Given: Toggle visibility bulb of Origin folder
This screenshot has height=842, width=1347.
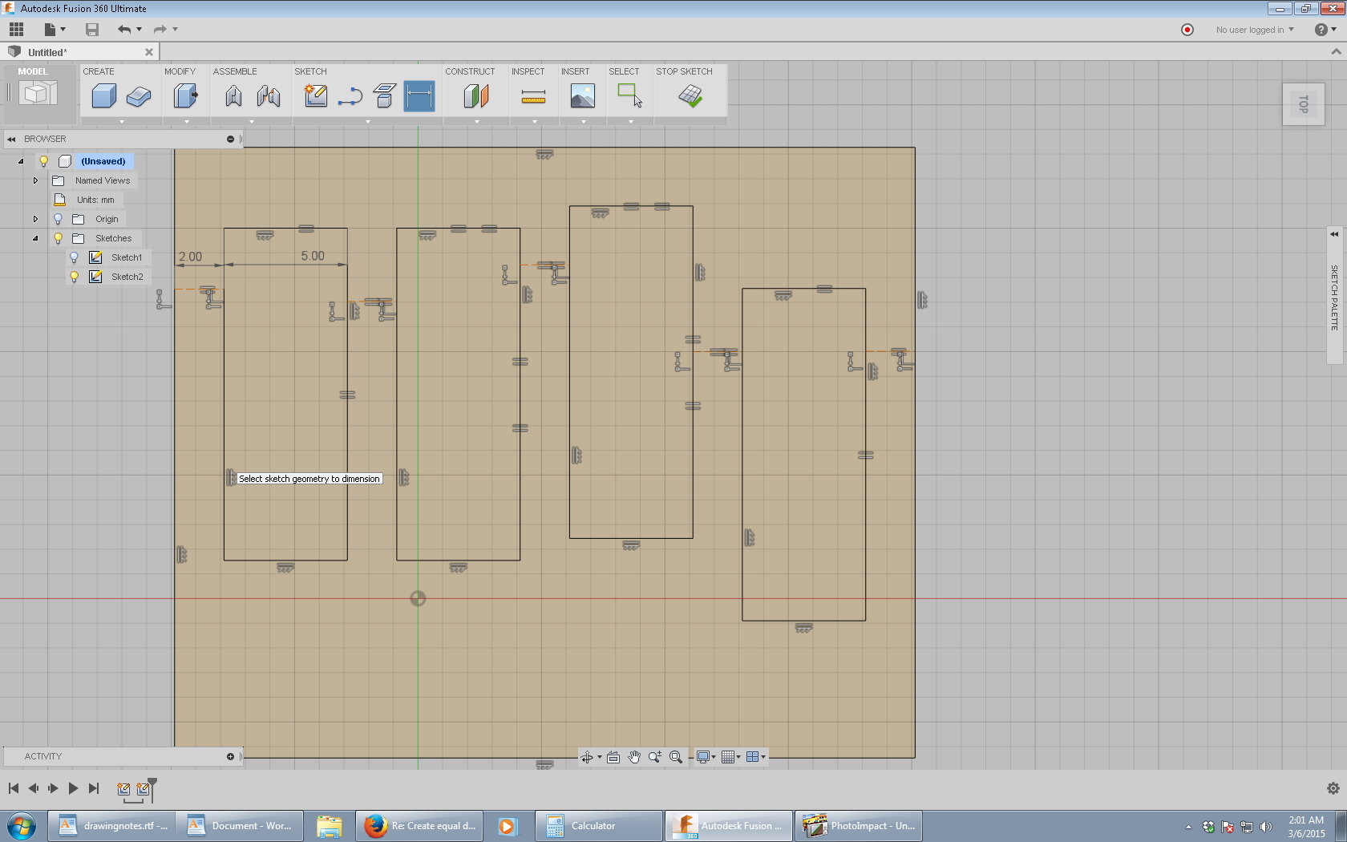Looking at the screenshot, I should pos(58,219).
